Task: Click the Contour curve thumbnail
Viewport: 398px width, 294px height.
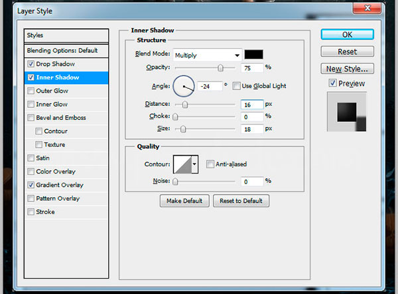Action: tap(182, 164)
